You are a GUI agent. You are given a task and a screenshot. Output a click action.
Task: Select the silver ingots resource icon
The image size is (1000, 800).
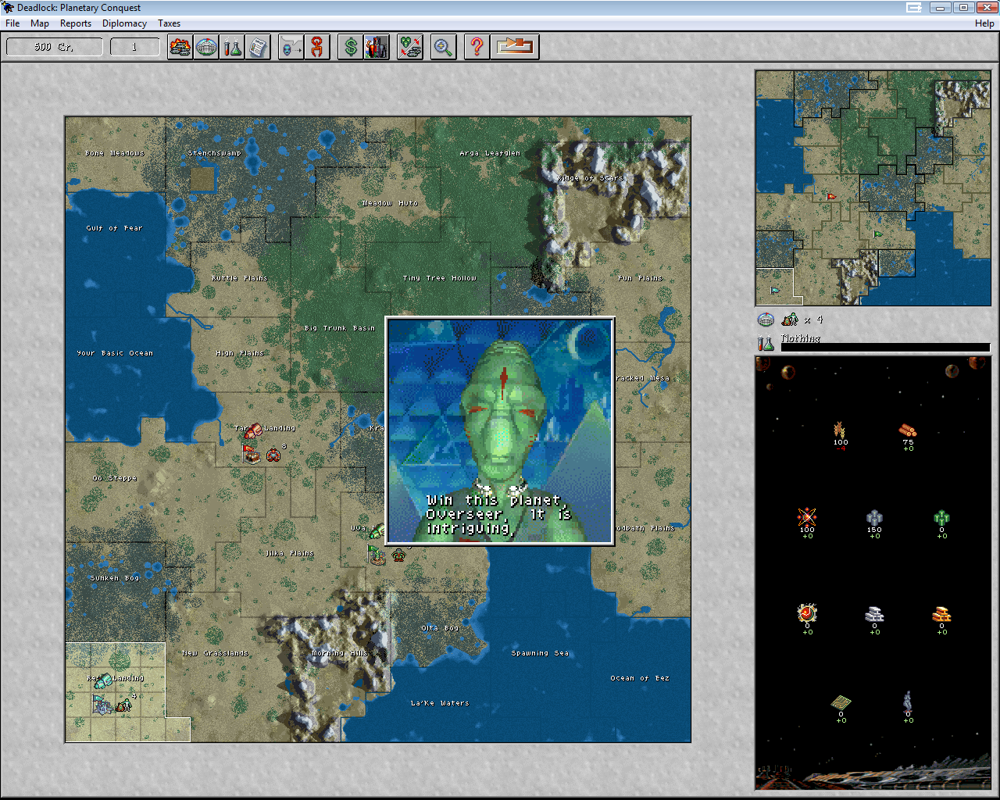pyautogui.click(x=874, y=614)
